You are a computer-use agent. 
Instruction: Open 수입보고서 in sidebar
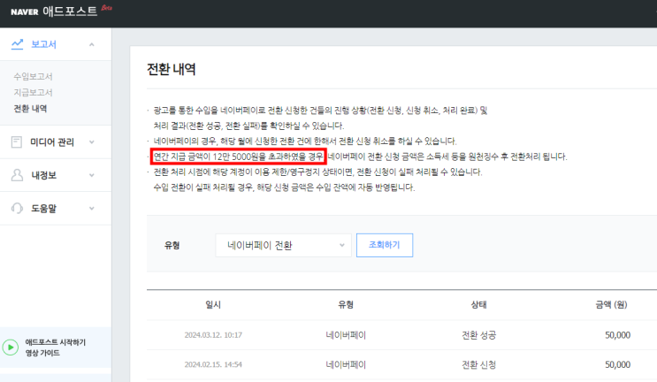(x=33, y=76)
